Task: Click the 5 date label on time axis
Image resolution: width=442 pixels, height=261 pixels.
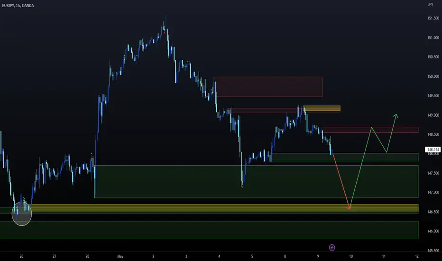Action: 252,256
